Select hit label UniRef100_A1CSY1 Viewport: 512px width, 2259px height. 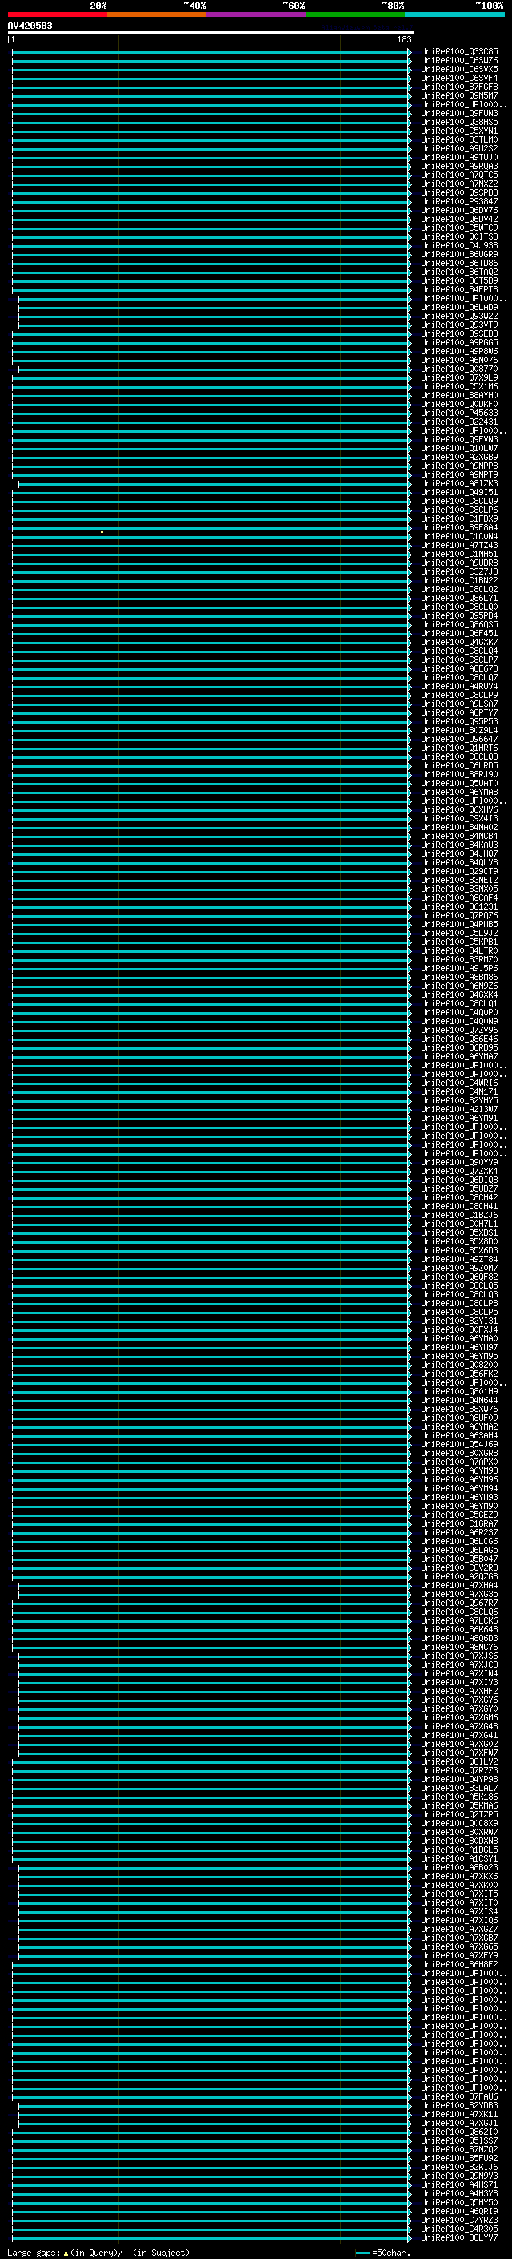click(x=458, y=1858)
